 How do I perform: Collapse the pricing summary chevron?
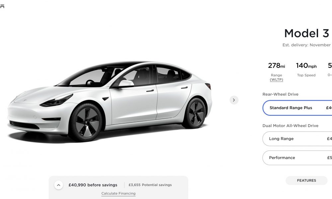coord(59,185)
